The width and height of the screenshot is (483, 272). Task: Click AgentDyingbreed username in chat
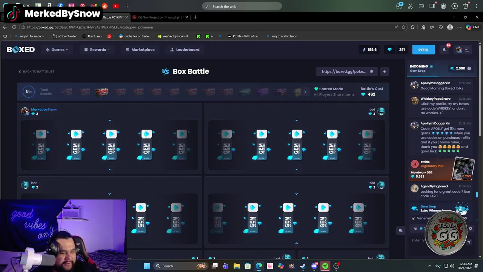pos(434,186)
